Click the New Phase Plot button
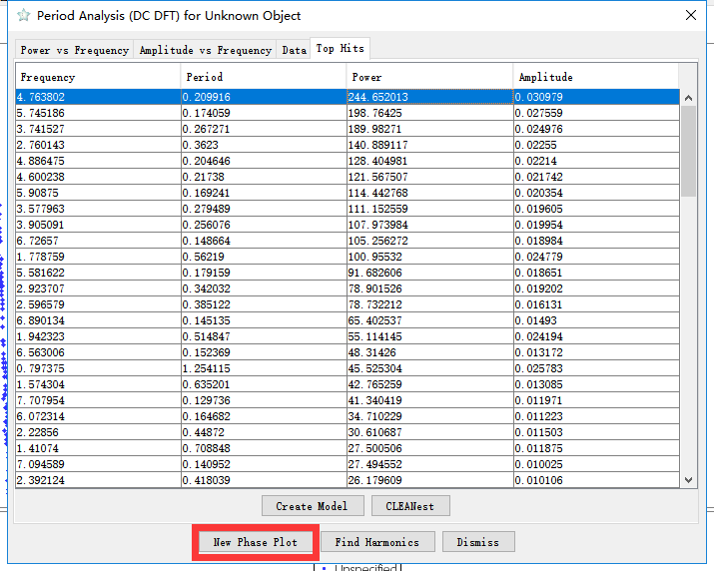The height and width of the screenshot is (571, 714). point(256,542)
